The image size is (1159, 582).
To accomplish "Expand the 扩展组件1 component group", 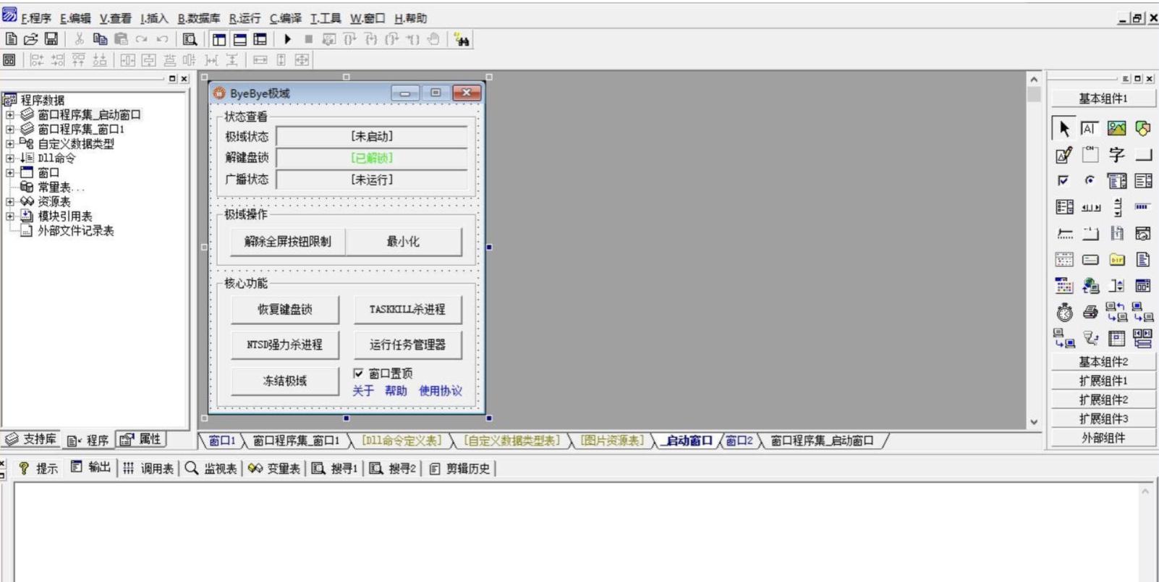I will coord(1103,381).
